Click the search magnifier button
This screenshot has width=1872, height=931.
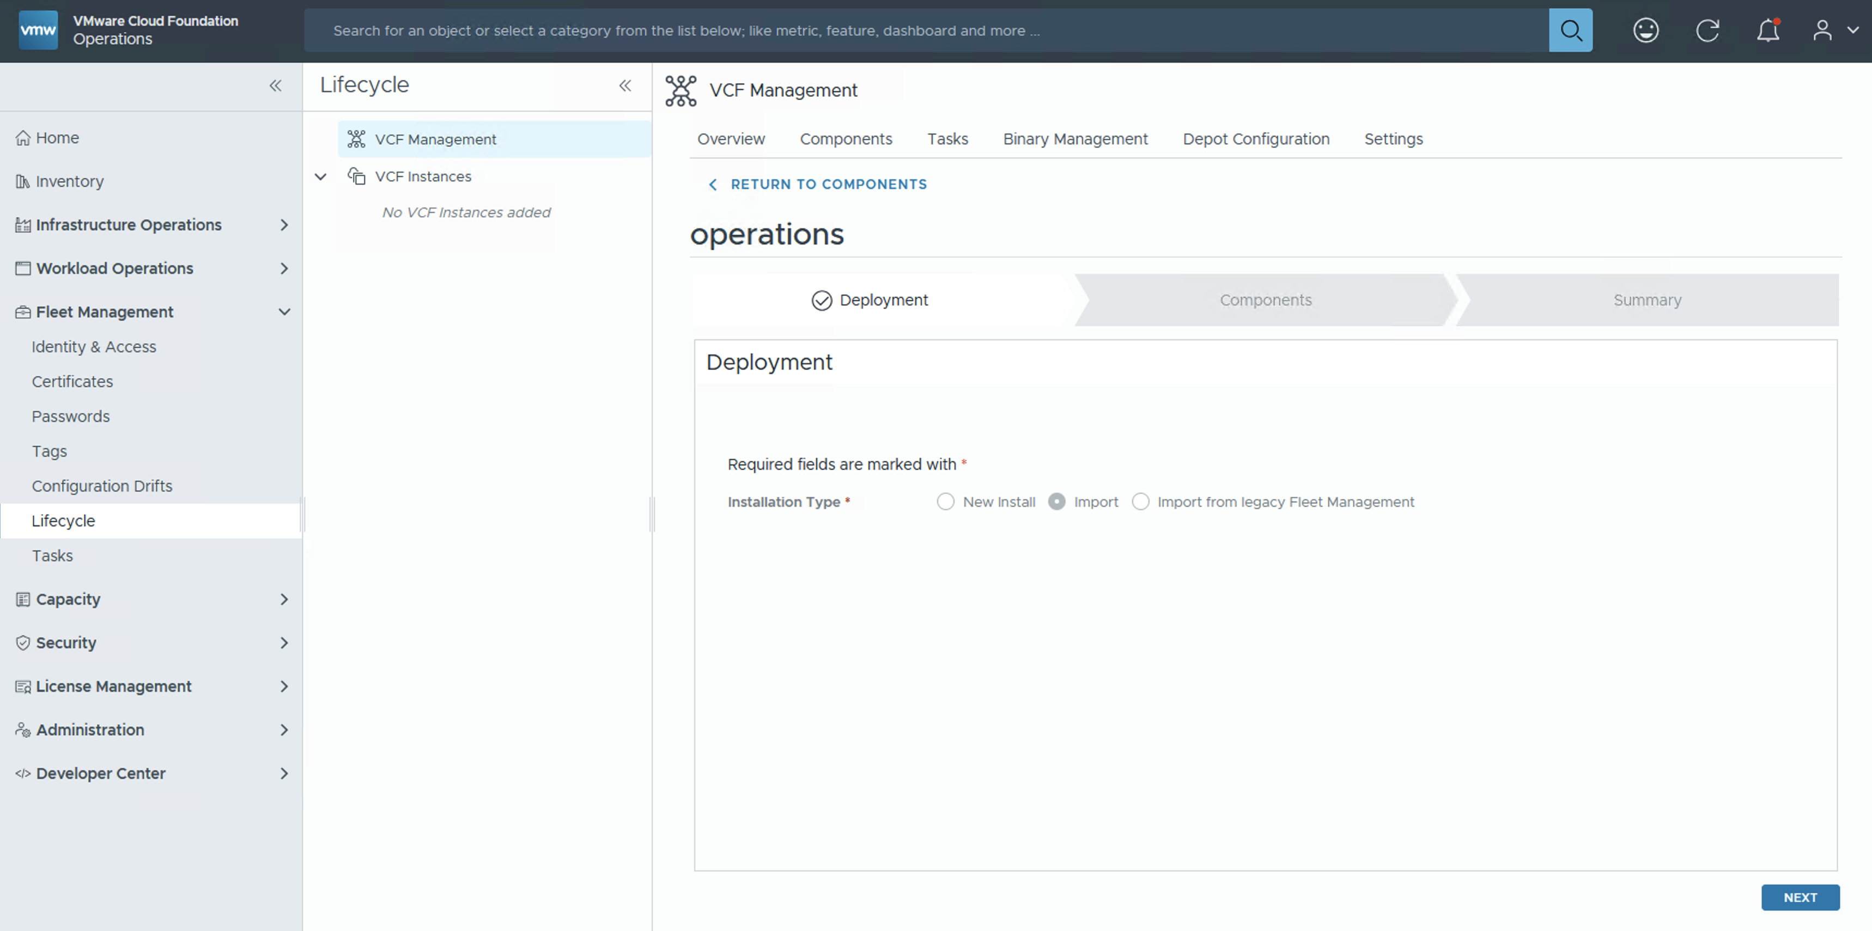click(x=1570, y=30)
